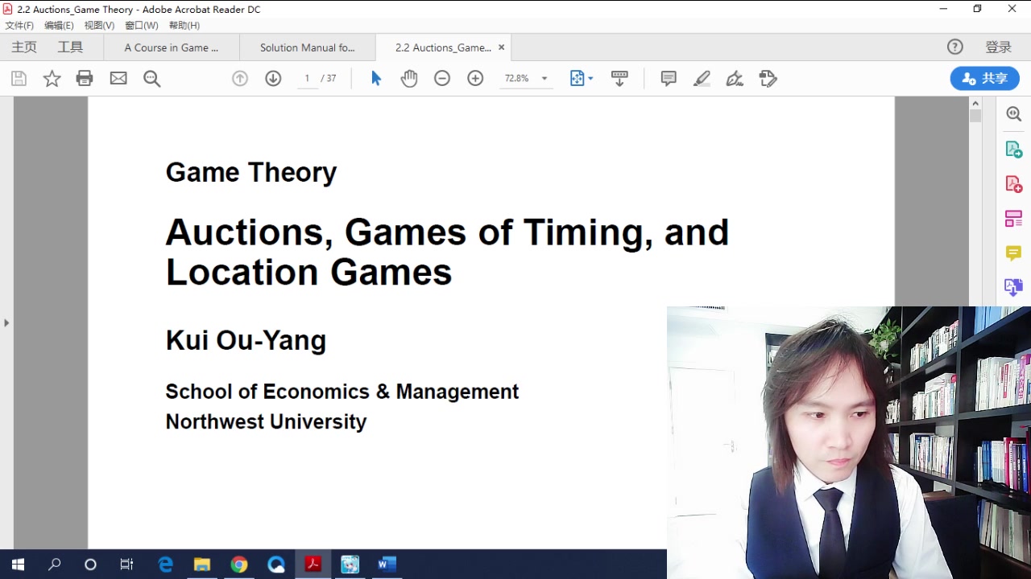Open fit page options icon
This screenshot has width=1031, height=579.
[582, 78]
